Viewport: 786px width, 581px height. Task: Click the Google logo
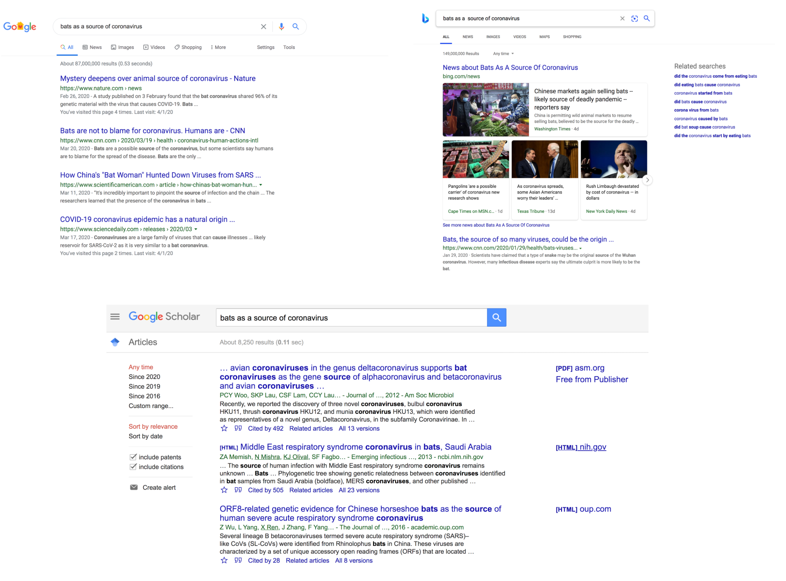20,26
